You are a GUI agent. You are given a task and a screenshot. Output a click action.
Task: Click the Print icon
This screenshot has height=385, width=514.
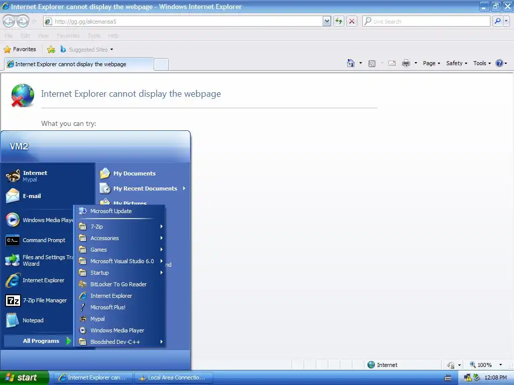pos(406,63)
